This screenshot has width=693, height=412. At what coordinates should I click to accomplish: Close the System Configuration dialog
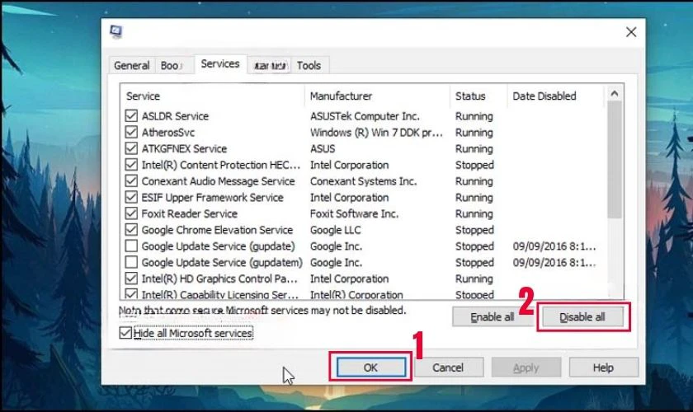(x=631, y=32)
